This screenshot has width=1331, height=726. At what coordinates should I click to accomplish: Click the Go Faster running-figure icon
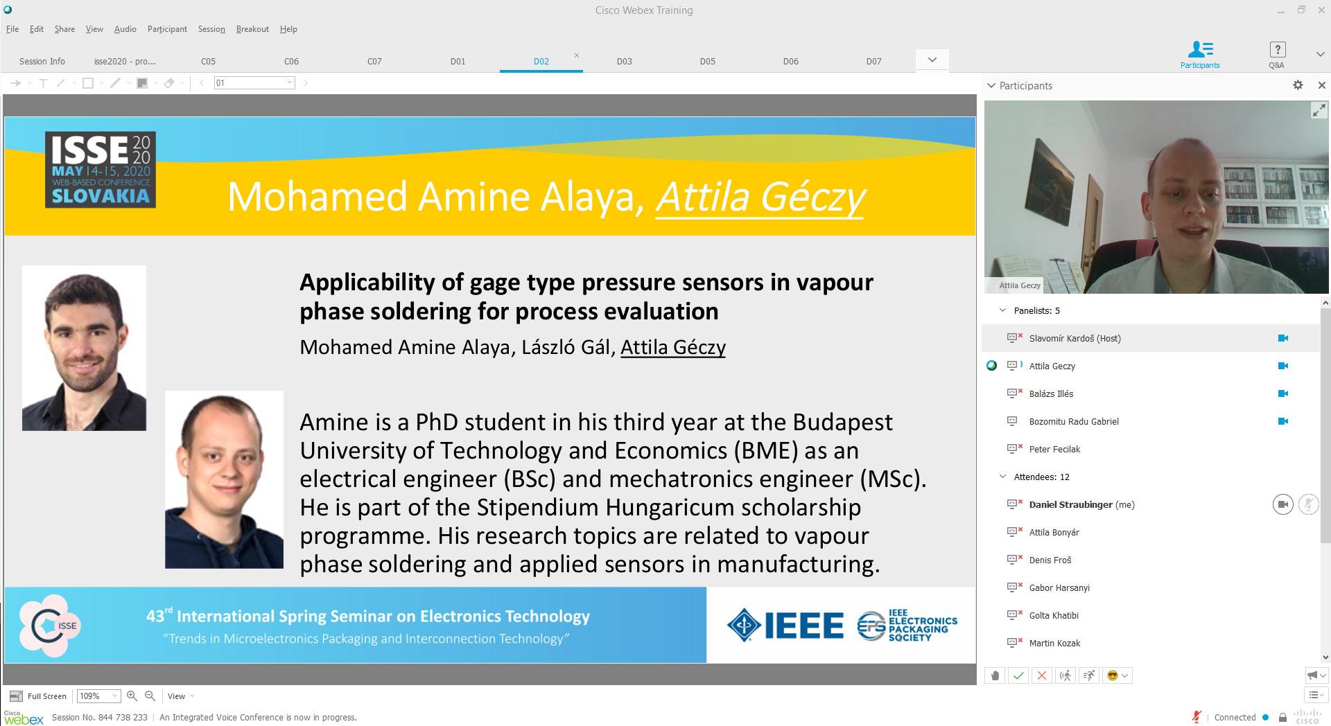coord(1089,675)
